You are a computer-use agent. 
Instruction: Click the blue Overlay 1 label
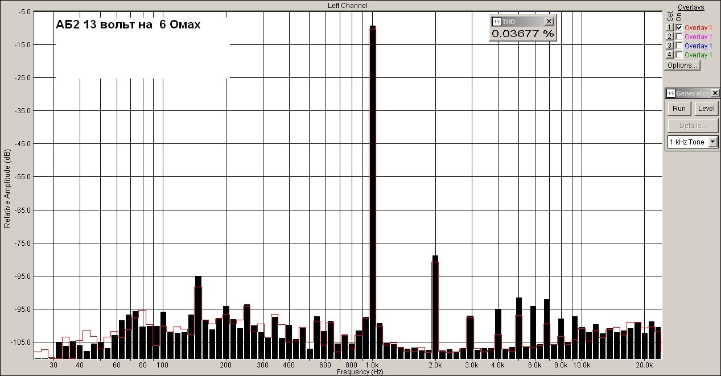698,46
